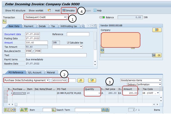Click the vendor display icon in Vendor panel
The height and width of the screenshot is (114, 171).
[x=157, y=30]
